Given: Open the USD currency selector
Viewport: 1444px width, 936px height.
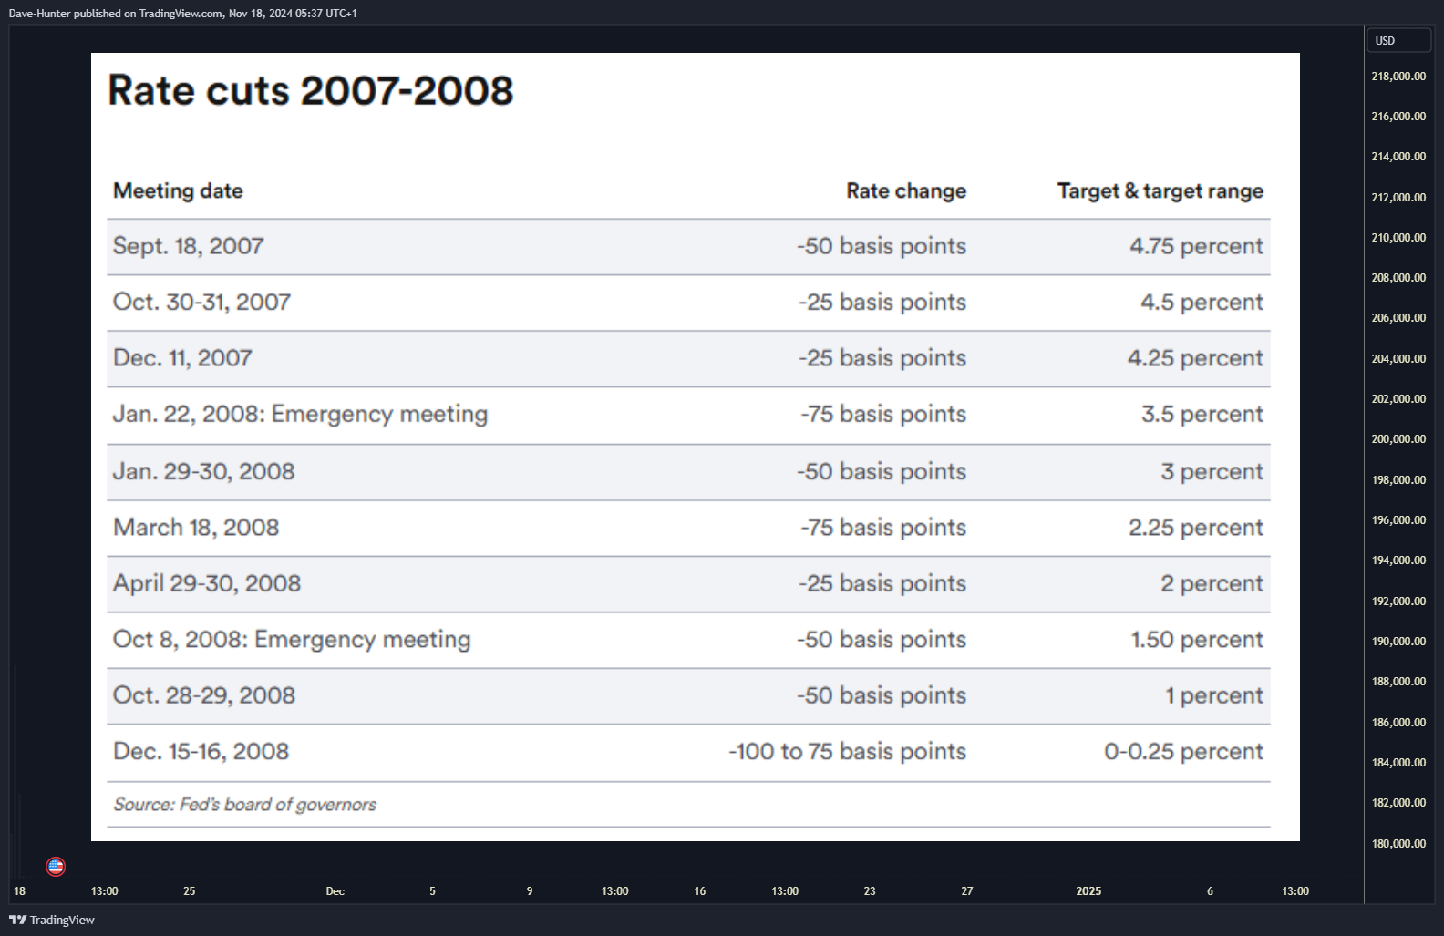Looking at the screenshot, I should point(1398,40).
